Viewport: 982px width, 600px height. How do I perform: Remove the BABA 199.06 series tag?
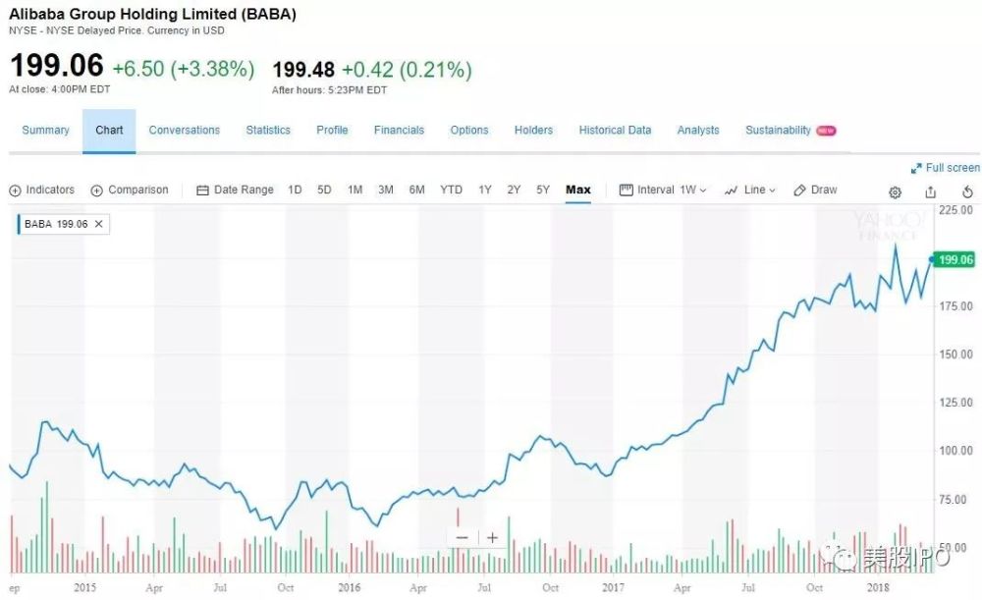click(99, 224)
